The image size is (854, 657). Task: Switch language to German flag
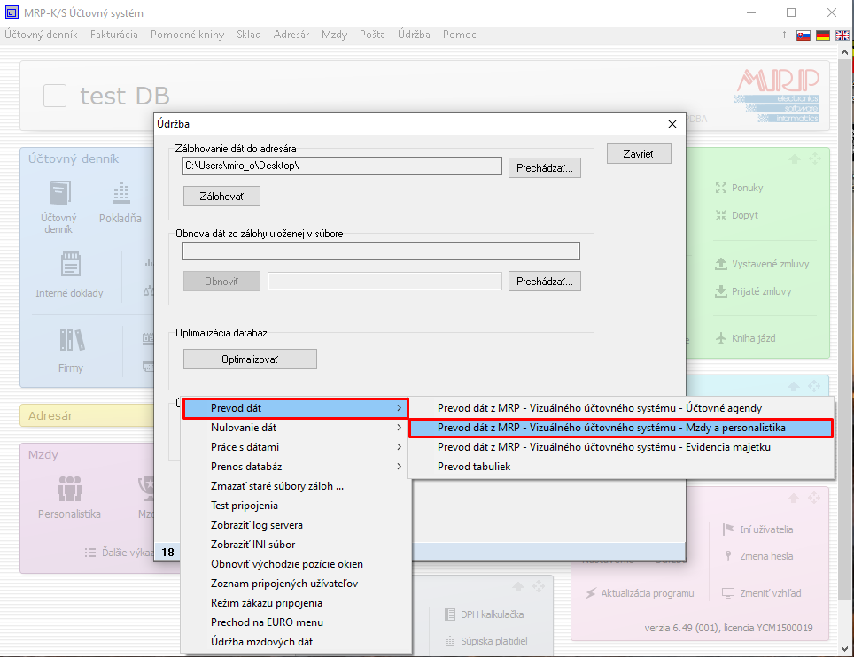click(x=823, y=35)
